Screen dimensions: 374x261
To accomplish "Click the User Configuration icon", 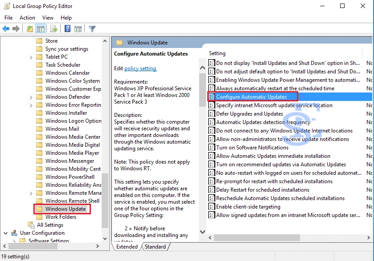I will (x=14, y=233).
